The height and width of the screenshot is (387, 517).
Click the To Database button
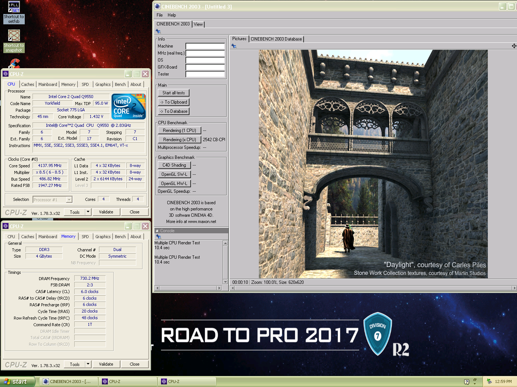click(174, 111)
